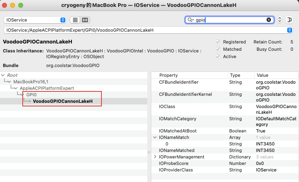Screen dimensions: 299x182
Task: Toggle the Registered checkbox
Action: [218, 42]
